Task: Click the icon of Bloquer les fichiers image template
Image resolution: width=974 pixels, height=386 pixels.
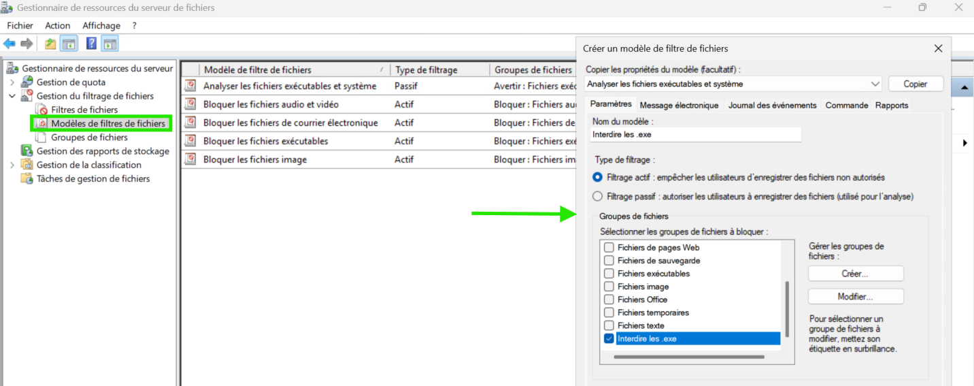Action: (191, 159)
